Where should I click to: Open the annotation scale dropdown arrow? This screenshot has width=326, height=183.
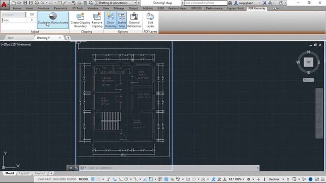pyautogui.click(x=243, y=179)
